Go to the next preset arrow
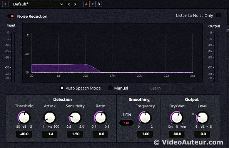 point(75,4)
